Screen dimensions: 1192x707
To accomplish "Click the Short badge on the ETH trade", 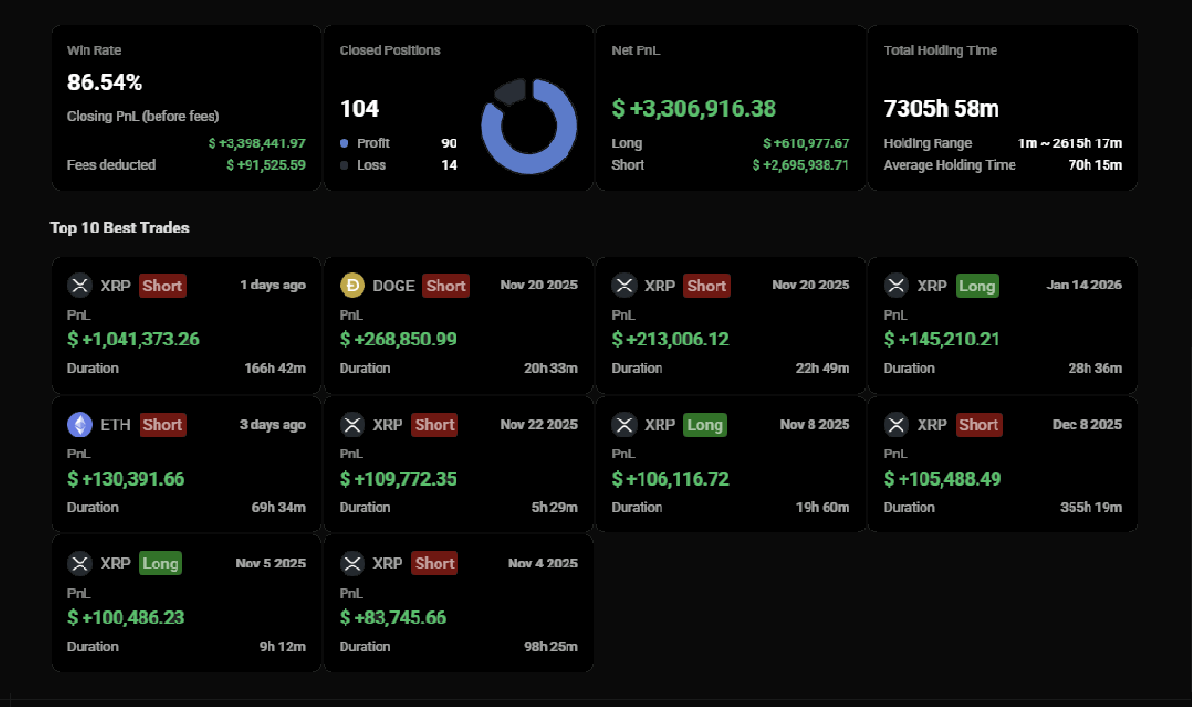I will click(162, 424).
